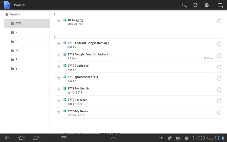Viewport: 227px width, 142px height.
Task: Star the BYTE Published spreadsheet
Action: [x=59, y=67]
